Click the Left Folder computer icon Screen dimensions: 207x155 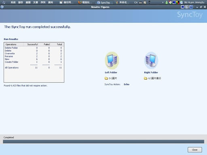coord(112,61)
